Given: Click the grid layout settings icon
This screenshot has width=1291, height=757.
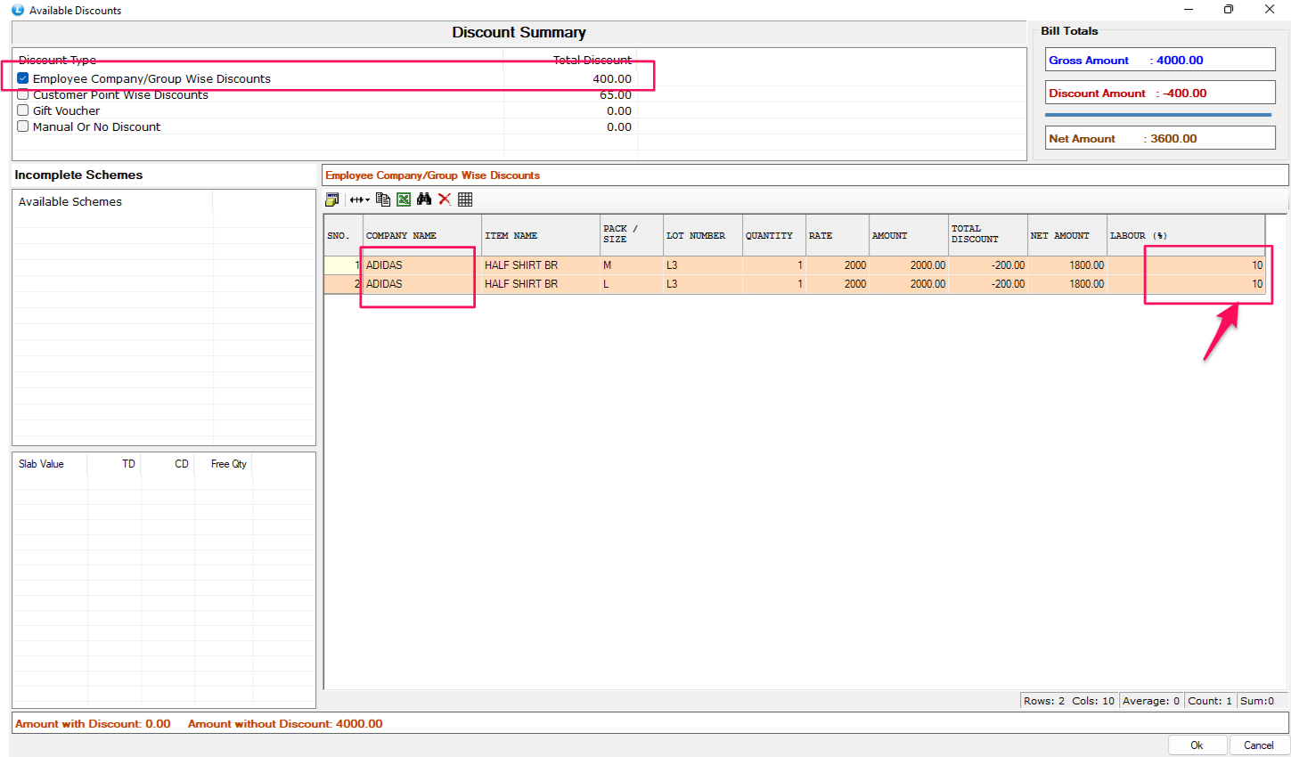Looking at the screenshot, I should (332, 199).
